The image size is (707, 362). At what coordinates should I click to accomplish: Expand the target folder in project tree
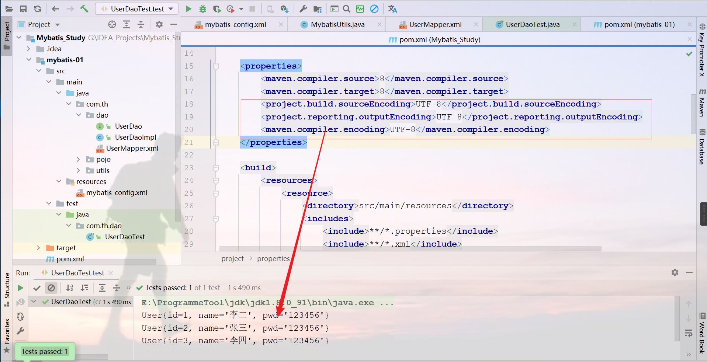[38, 248]
